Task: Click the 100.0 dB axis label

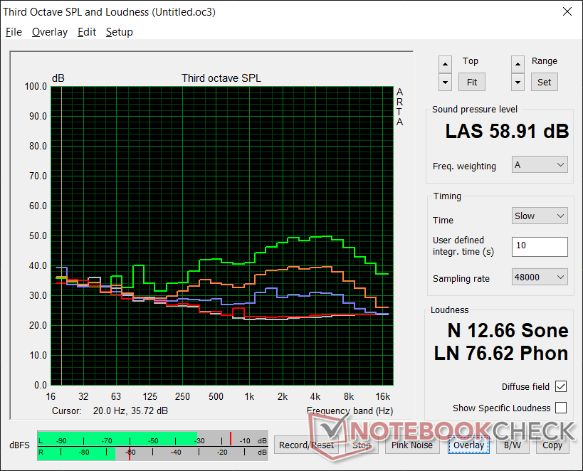Action: [36, 87]
